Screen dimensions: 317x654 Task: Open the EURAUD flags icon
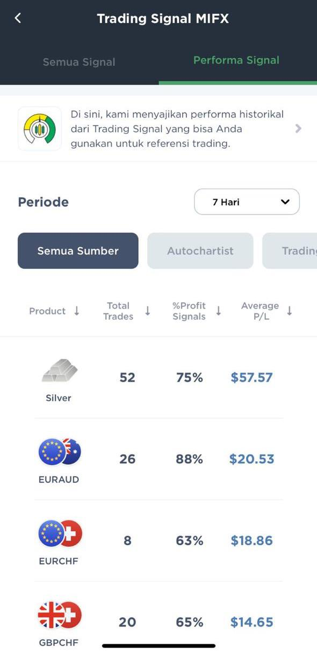click(60, 451)
